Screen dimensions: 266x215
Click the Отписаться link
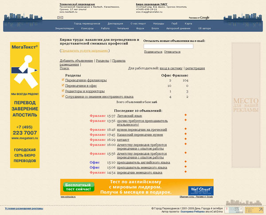click(172, 52)
